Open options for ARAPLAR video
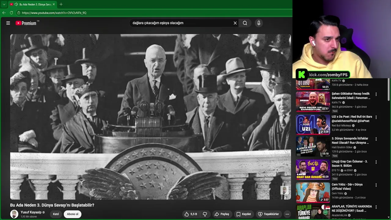The image size is (391, 220). point(376,207)
